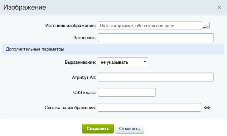Click into the Заголовок text field
The width and height of the screenshot is (227, 136).
[156, 38]
